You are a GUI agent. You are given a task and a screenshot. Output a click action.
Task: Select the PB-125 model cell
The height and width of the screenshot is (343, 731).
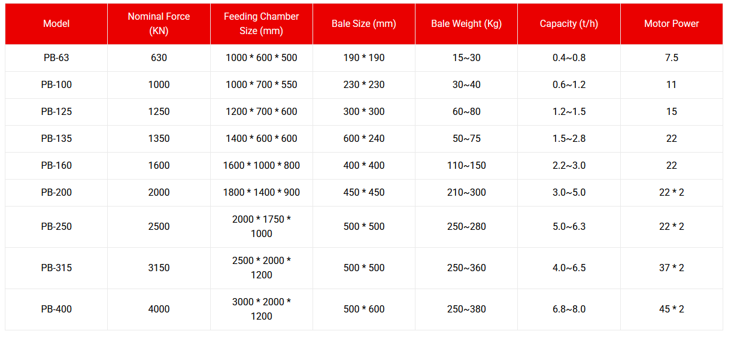(56, 112)
